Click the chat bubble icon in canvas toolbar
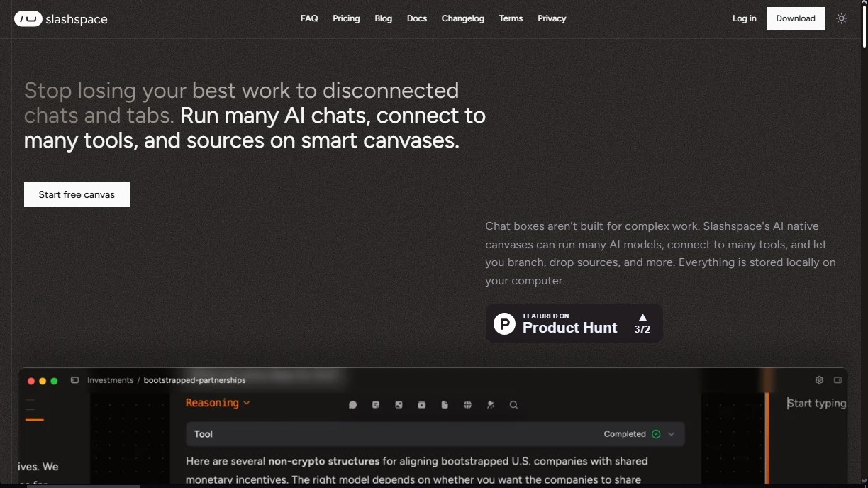 353,405
